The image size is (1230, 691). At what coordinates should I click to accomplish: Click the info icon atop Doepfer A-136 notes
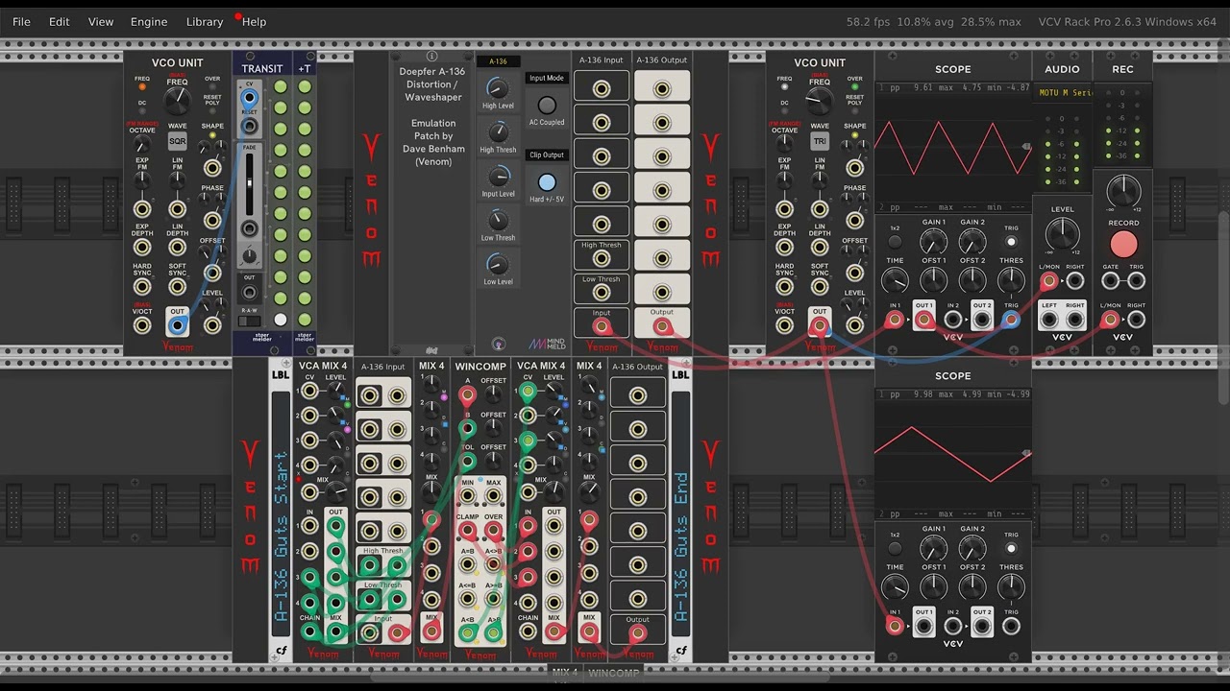431,57
